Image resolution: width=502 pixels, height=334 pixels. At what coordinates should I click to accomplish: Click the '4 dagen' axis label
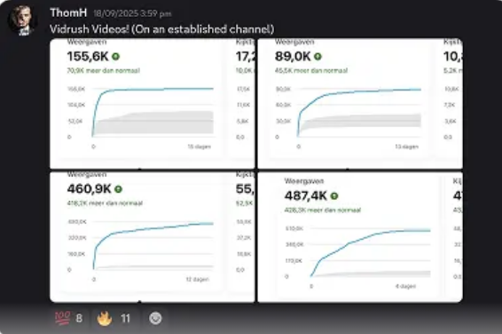(x=405, y=286)
